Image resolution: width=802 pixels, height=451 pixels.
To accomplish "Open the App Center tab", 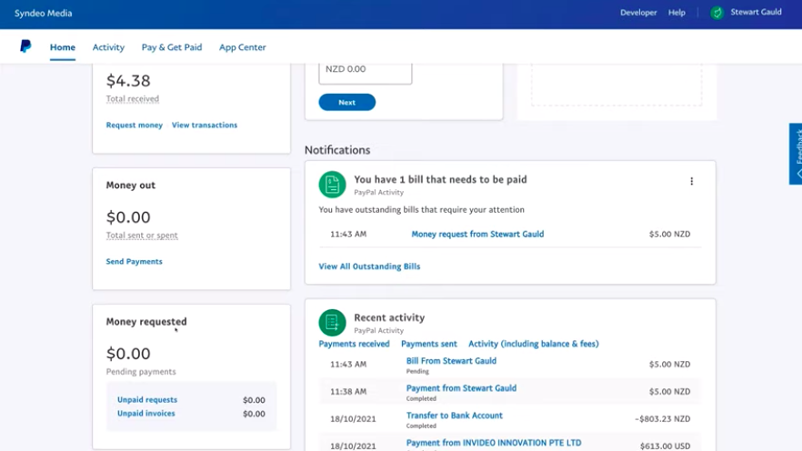I will [243, 47].
